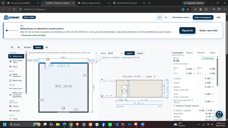The image size is (228, 128).
Task: Click the ESP-01 · Local 8×8 label
Action: click(x=63, y=86)
